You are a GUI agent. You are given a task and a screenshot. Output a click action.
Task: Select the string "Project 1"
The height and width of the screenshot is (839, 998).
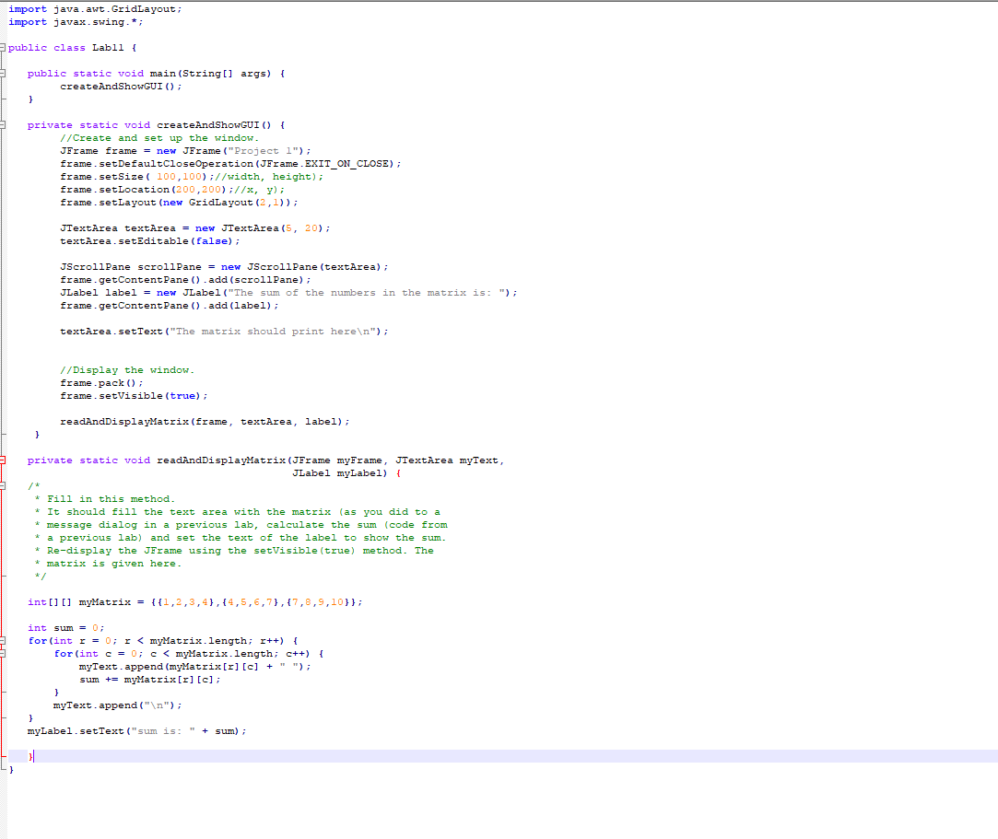pyautogui.click(x=265, y=150)
